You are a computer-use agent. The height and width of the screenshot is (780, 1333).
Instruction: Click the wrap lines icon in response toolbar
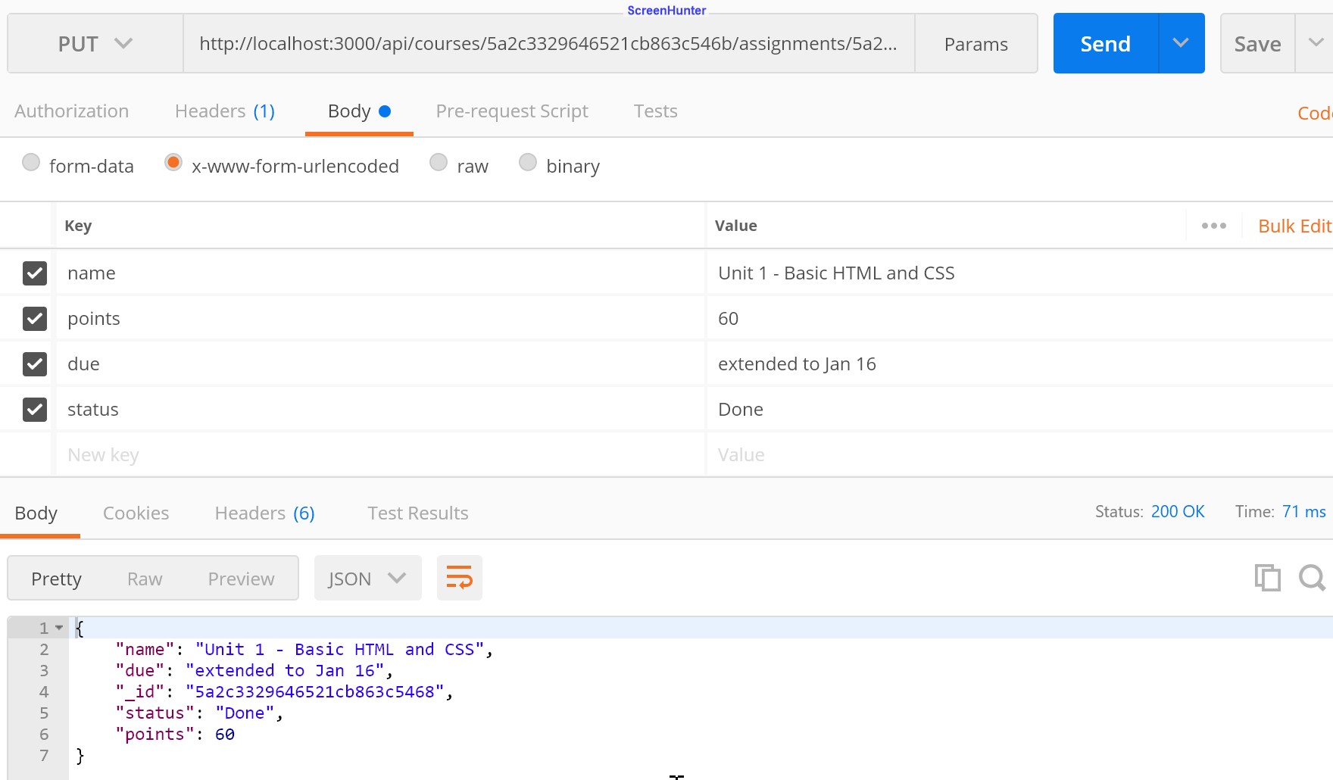tap(459, 578)
